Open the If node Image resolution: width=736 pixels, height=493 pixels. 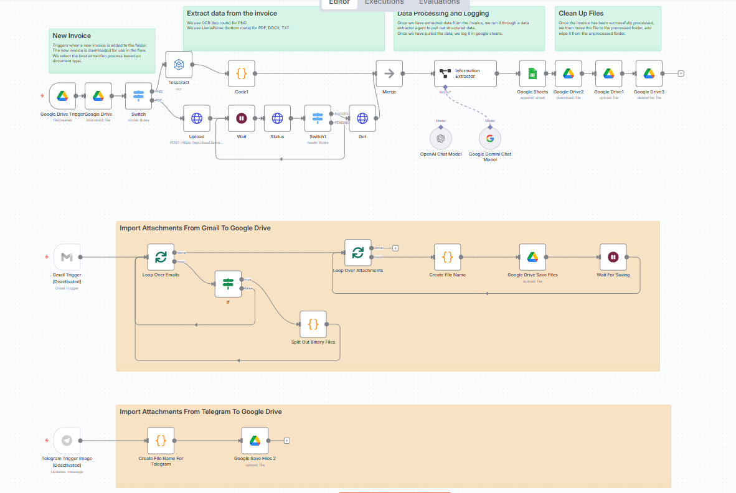(x=228, y=284)
